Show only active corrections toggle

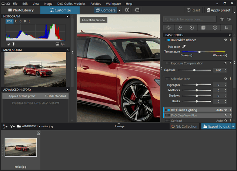tap(228, 19)
